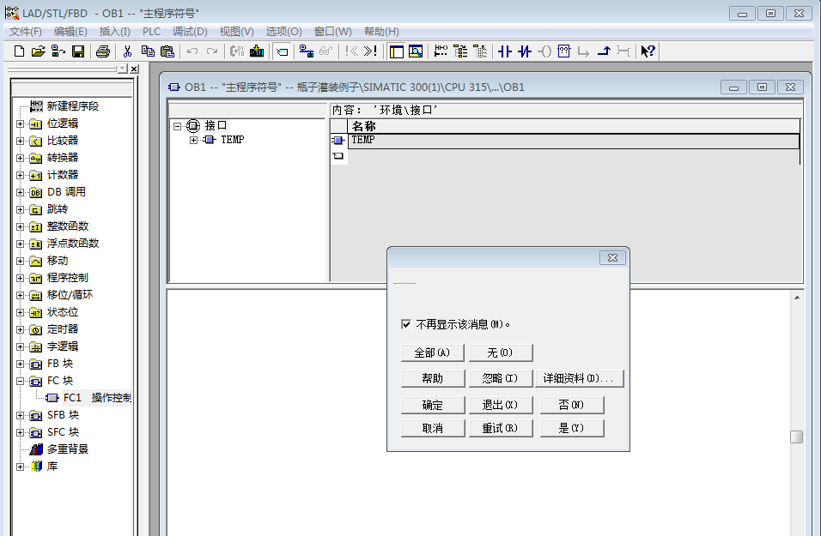821x536 pixels.
Task: Insert a normally open contact
Action: click(x=505, y=51)
